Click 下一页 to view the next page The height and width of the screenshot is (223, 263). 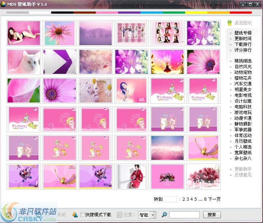coord(214,199)
